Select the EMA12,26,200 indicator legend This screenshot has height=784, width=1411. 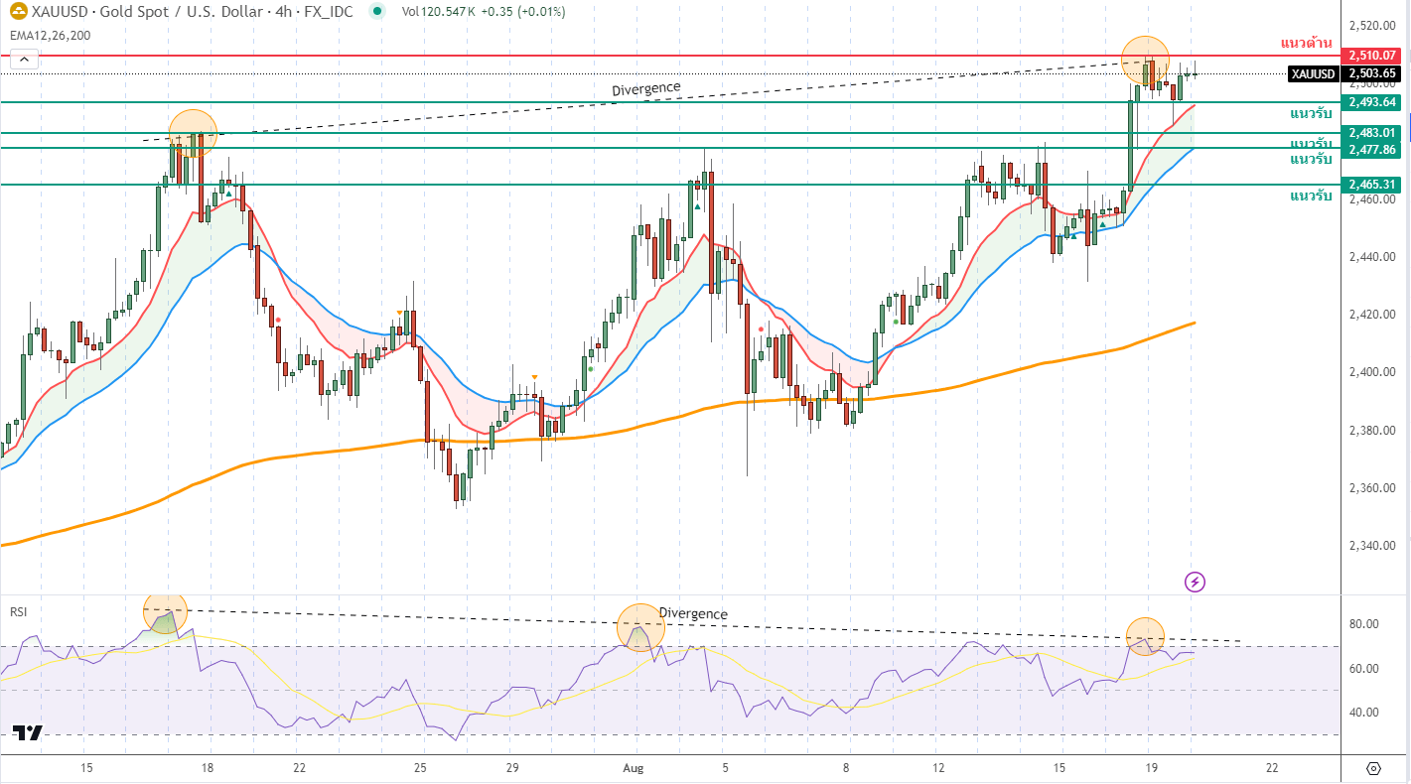point(50,35)
